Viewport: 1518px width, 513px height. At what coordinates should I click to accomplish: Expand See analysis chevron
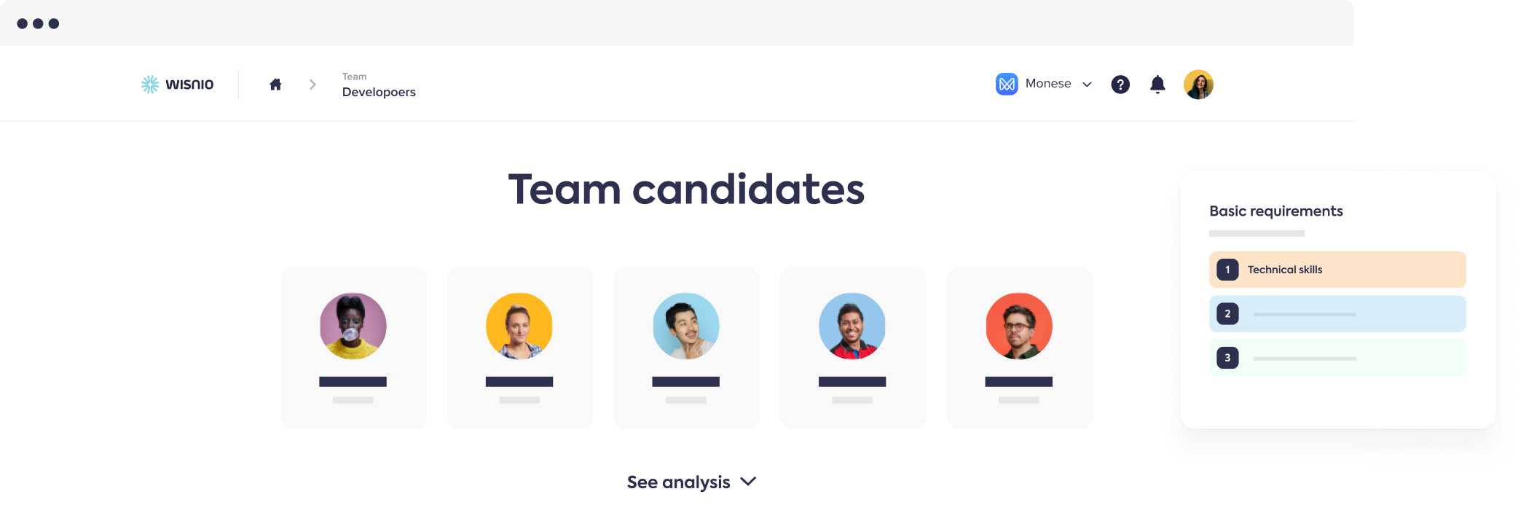748,482
